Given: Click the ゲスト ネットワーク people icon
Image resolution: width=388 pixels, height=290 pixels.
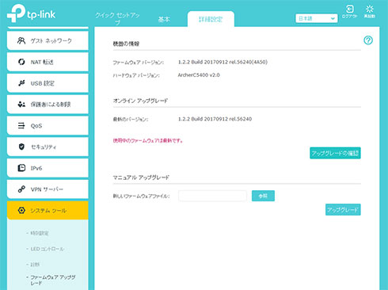Looking at the screenshot, I should [x=21, y=40].
